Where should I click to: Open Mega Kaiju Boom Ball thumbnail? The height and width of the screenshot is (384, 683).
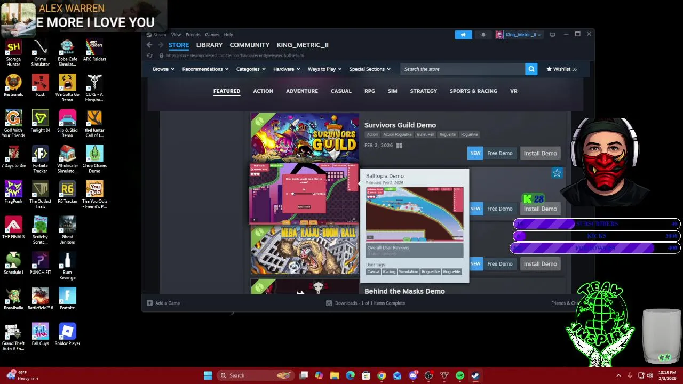[305, 250]
